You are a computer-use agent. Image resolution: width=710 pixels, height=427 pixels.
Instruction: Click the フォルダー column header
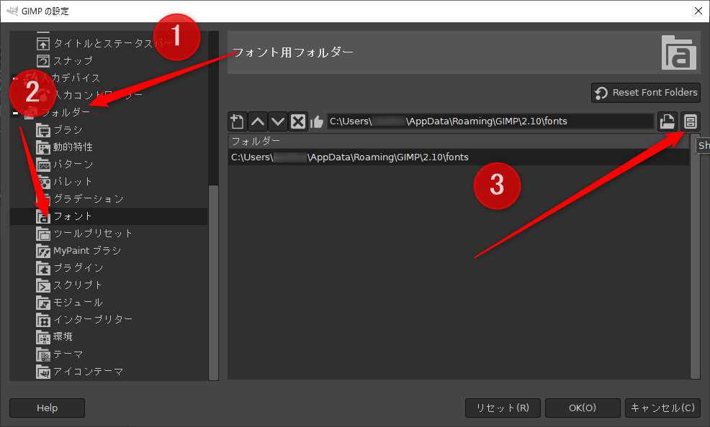[458, 142]
